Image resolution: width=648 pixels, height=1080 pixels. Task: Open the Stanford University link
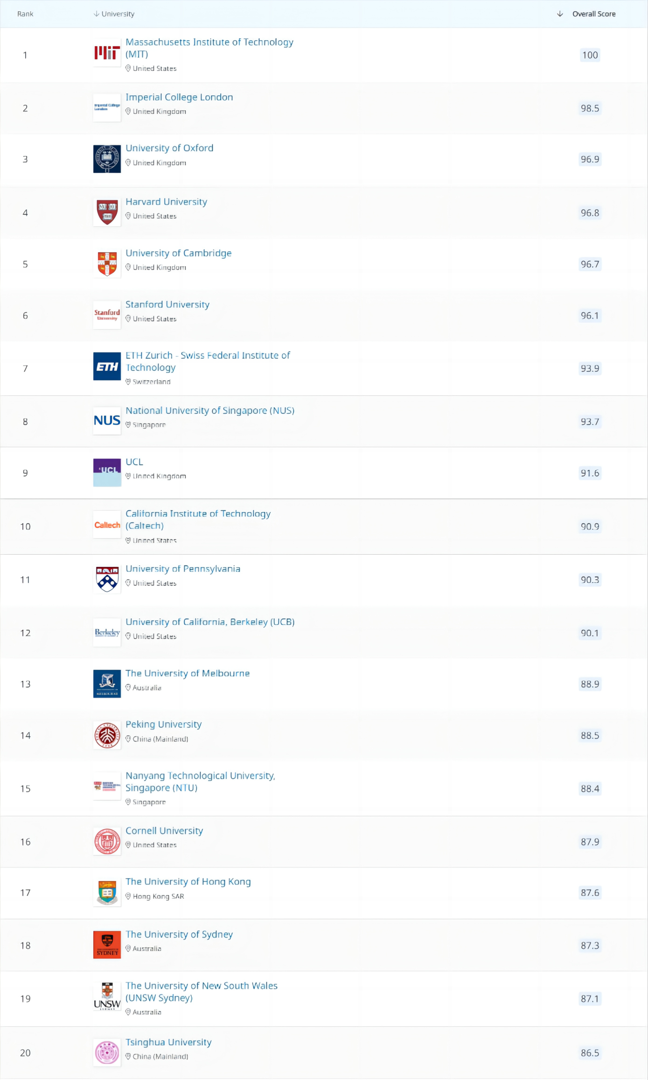click(167, 304)
